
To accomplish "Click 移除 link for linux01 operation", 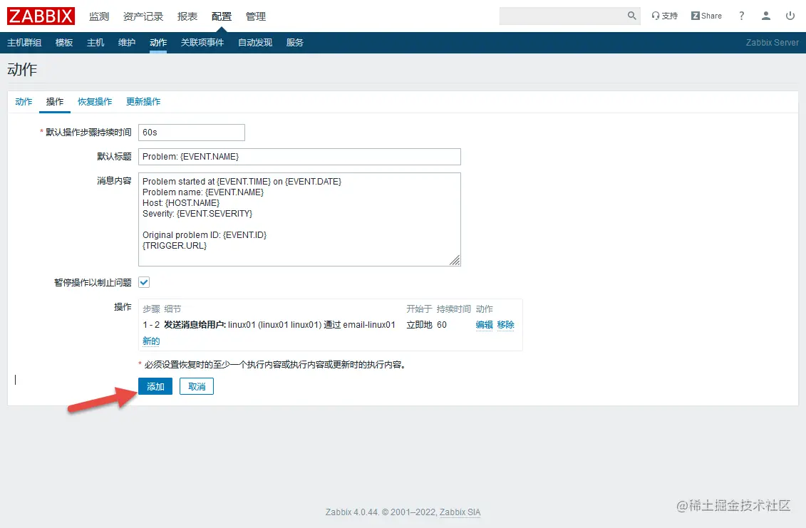I will [x=505, y=325].
